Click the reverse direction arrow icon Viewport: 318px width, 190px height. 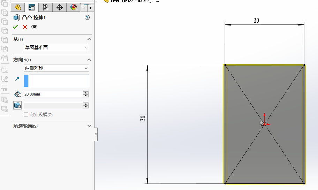coord(17,79)
